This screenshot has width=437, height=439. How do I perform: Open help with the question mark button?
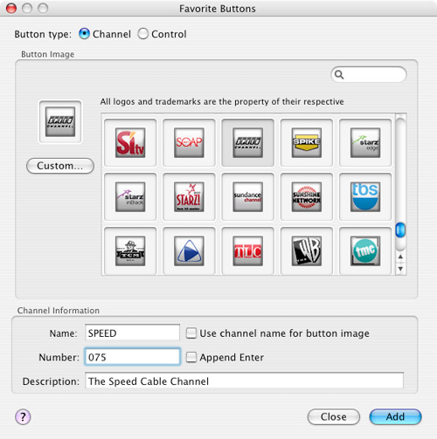pyautogui.click(x=23, y=416)
